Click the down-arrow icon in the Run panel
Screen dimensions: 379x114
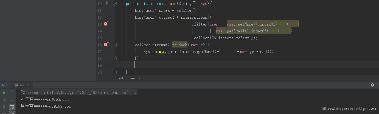pyautogui.click(x=12, y=100)
